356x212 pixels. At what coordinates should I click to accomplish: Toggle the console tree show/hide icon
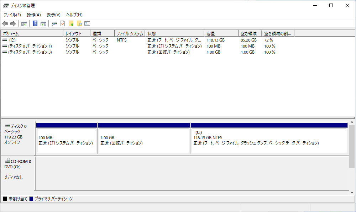point(24,23)
